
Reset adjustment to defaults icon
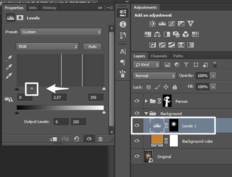(77, 139)
